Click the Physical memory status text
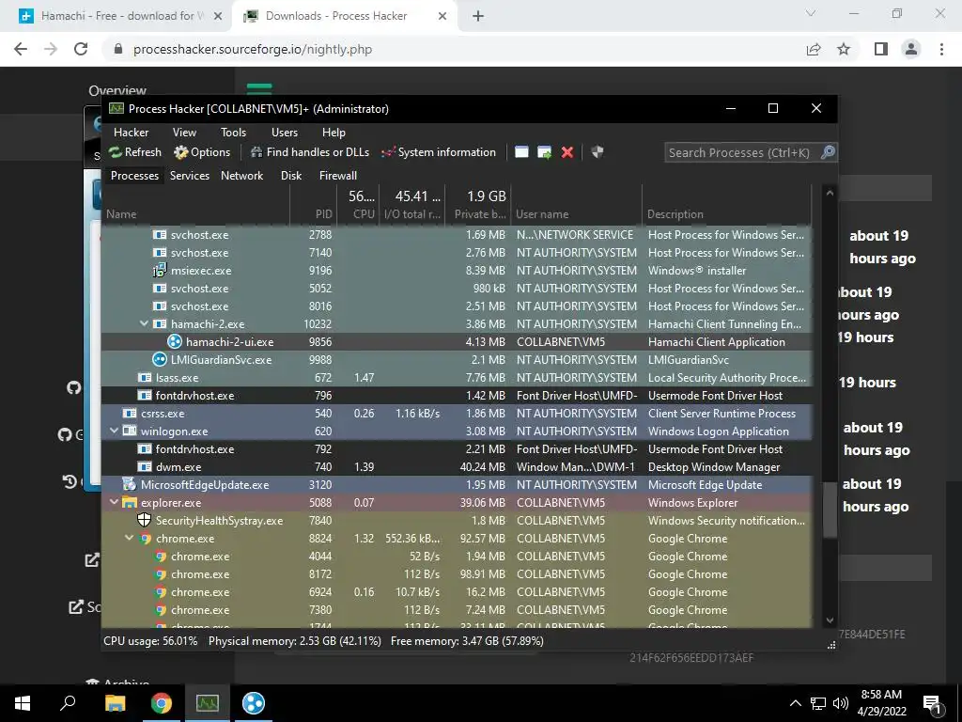The height and width of the screenshot is (722, 962). [x=294, y=641]
